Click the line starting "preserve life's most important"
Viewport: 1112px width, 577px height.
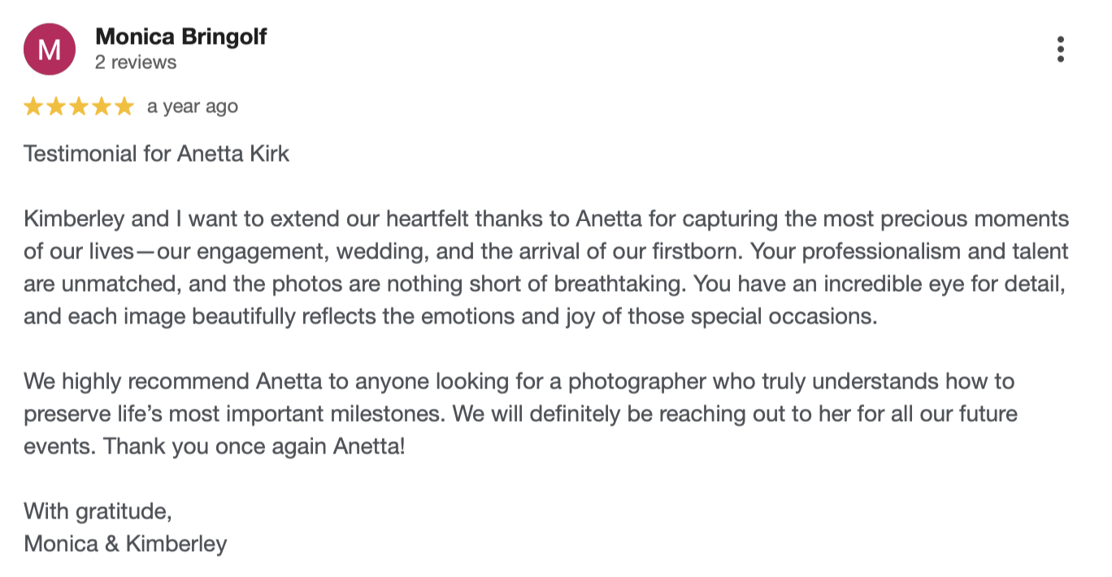[520, 414]
